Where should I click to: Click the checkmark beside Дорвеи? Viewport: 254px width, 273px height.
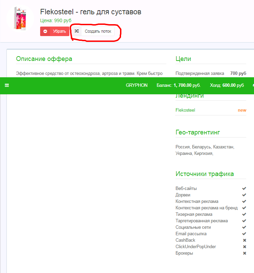coord(244,195)
